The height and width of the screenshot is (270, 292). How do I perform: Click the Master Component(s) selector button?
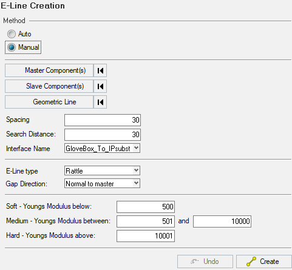point(49,70)
